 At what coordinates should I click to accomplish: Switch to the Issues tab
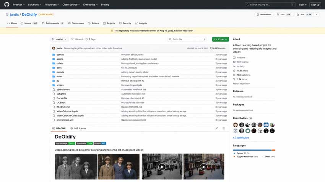(x=29, y=23)
